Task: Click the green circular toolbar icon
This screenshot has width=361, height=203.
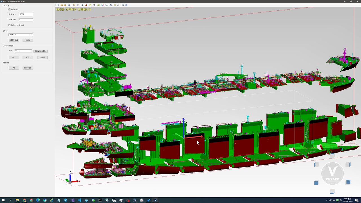Action: pyautogui.click(x=98, y=5)
